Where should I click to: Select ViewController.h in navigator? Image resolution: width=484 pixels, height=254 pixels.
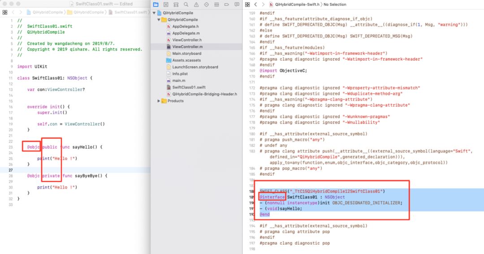tap(187, 40)
